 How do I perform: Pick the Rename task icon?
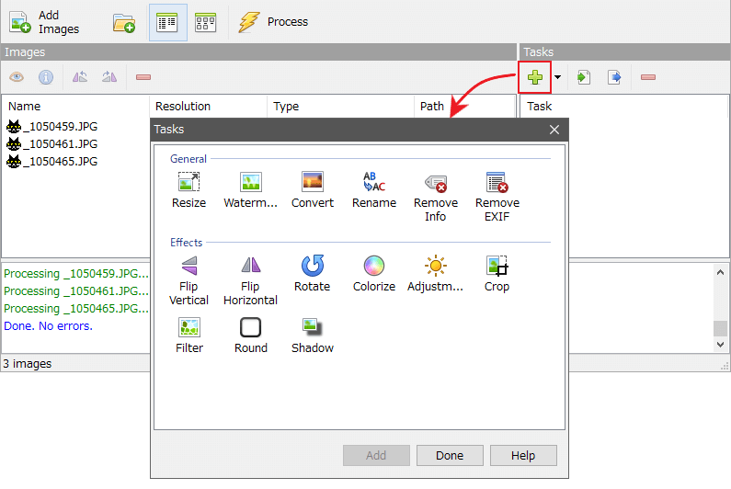(373, 183)
